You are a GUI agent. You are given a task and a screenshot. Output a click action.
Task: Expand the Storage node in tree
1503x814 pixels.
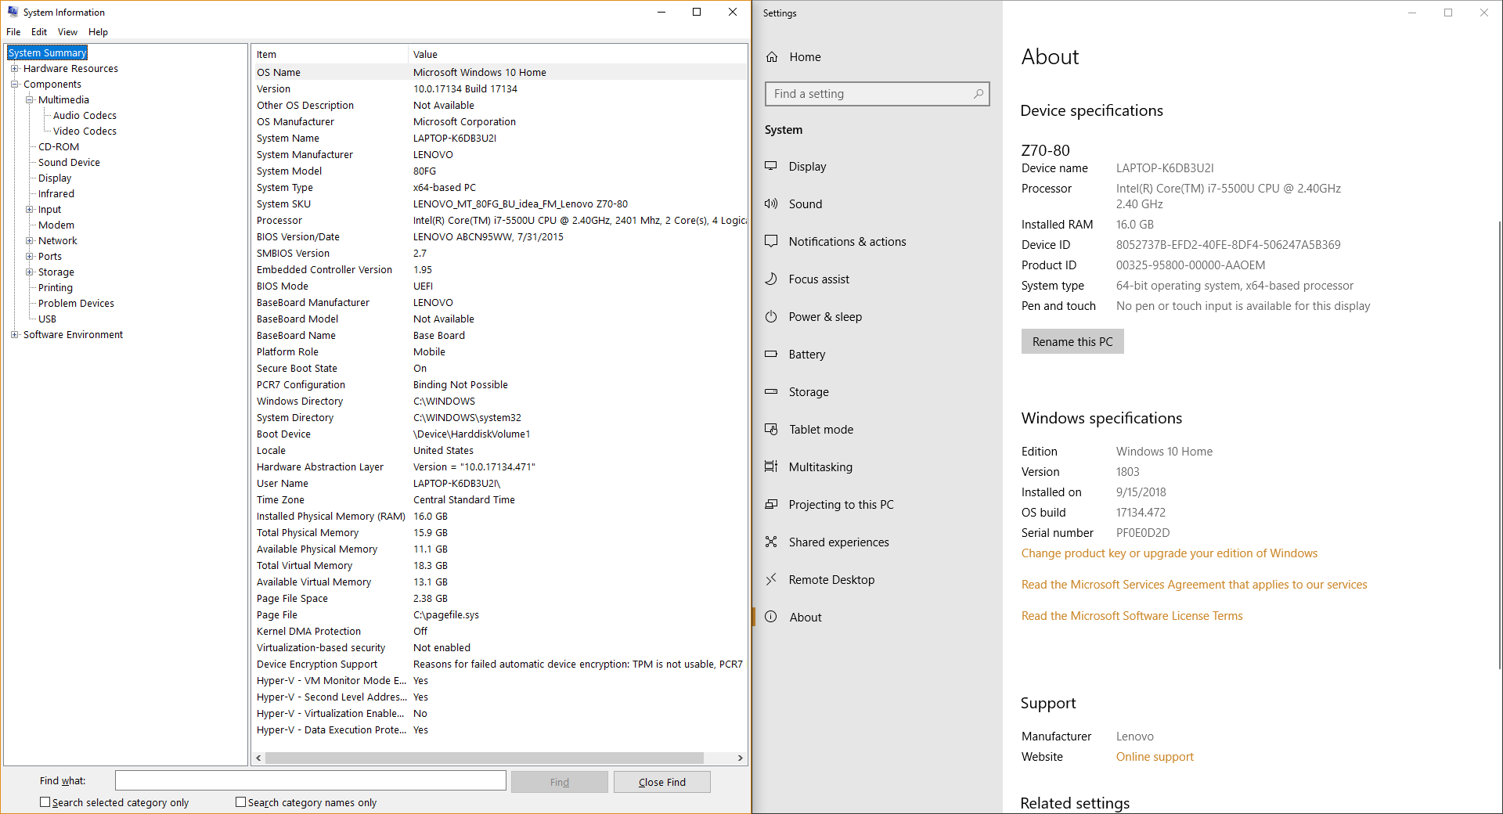30,272
